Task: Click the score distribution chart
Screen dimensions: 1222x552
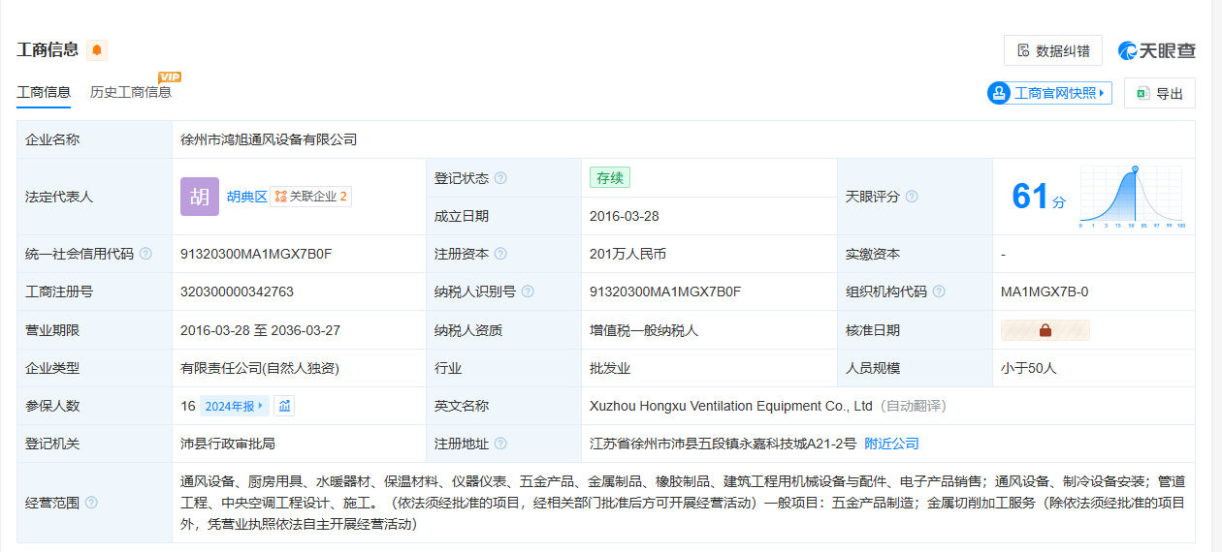Action: click(x=1132, y=197)
